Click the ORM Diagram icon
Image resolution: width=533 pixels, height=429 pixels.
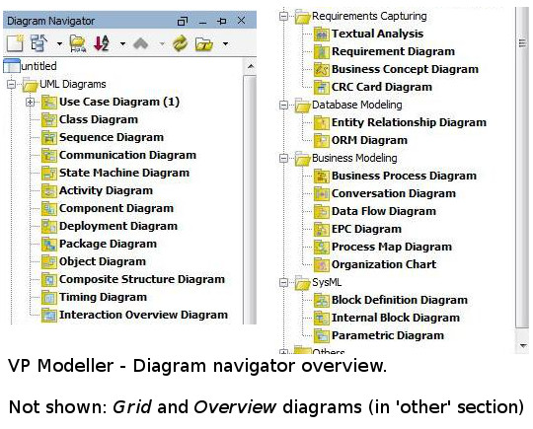[322, 140]
